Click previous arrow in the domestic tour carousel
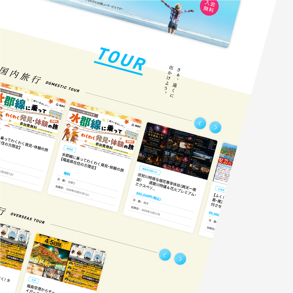Image resolution: width=293 pixels, height=293 pixels. (x=200, y=123)
